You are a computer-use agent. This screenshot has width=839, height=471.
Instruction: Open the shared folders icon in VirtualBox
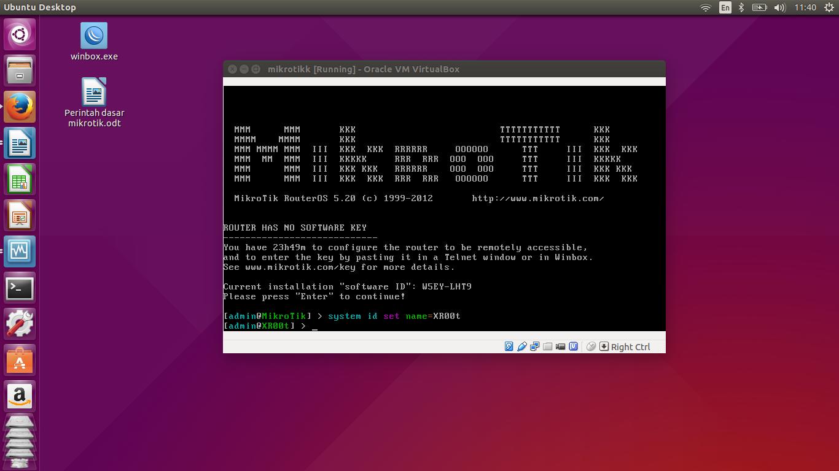pos(547,347)
